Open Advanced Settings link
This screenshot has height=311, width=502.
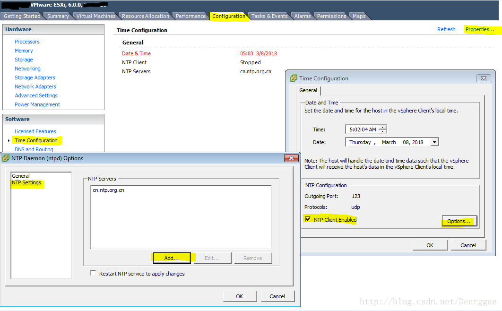coord(36,95)
